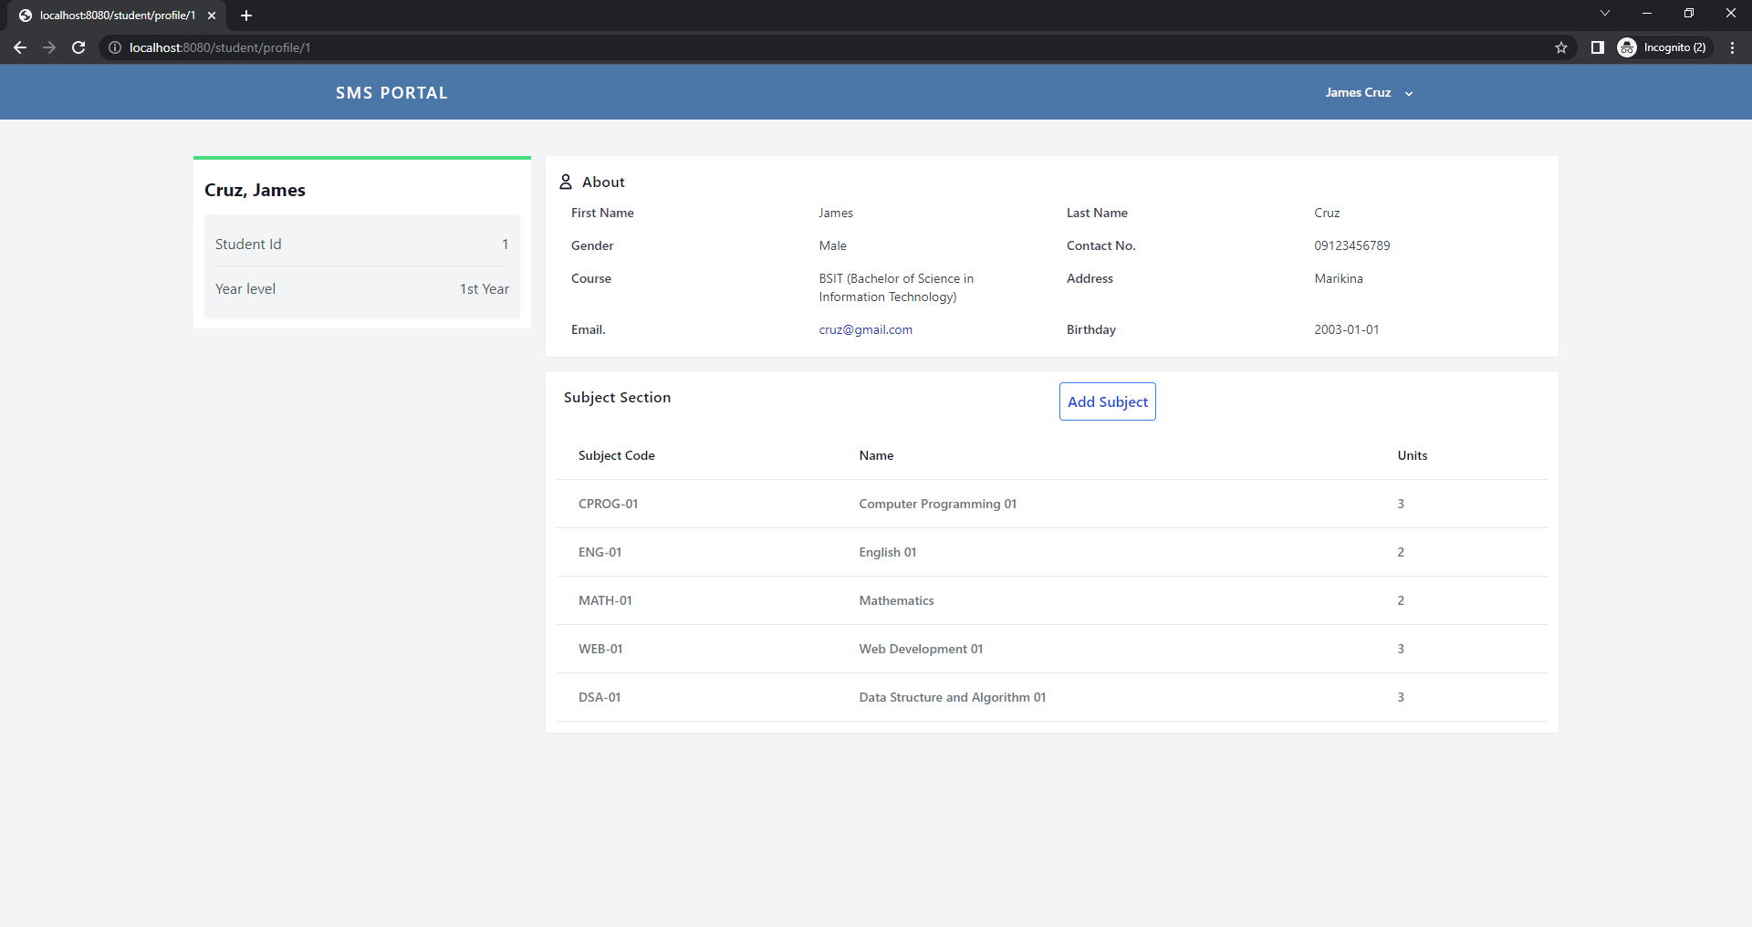Click the person icon beside About heading

(566, 182)
